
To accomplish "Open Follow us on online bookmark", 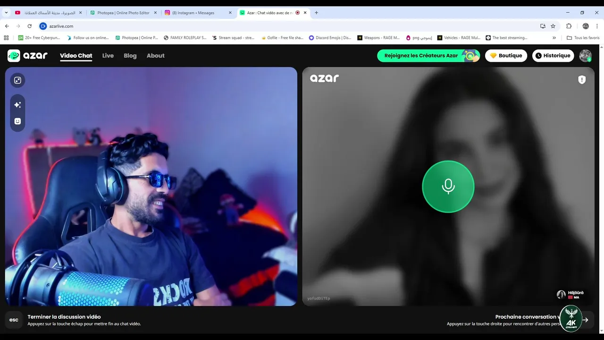I will pos(88,38).
